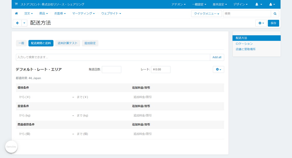Expand the 基本設定 menu
292x158 pixels.
(x=220, y=4)
